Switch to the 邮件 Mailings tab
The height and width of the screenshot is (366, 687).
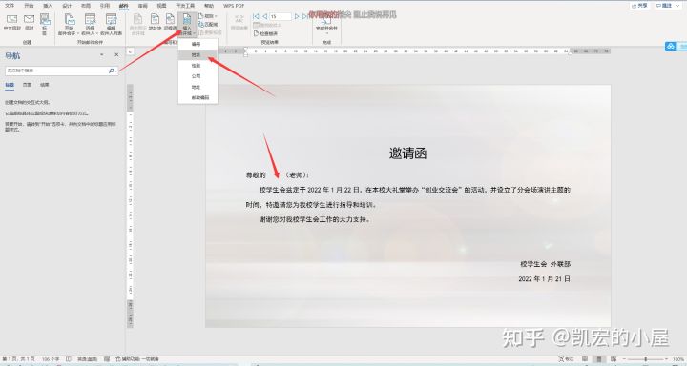(x=123, y=6)
